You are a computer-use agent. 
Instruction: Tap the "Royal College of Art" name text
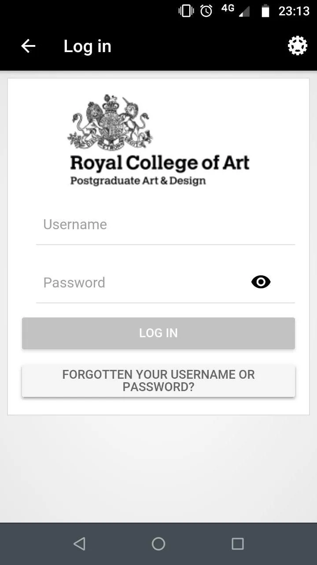[x=159, y=163]
